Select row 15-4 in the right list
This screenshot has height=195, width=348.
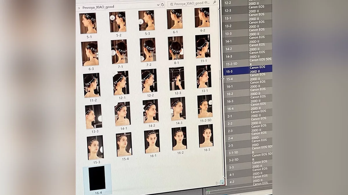click(249, 78)
